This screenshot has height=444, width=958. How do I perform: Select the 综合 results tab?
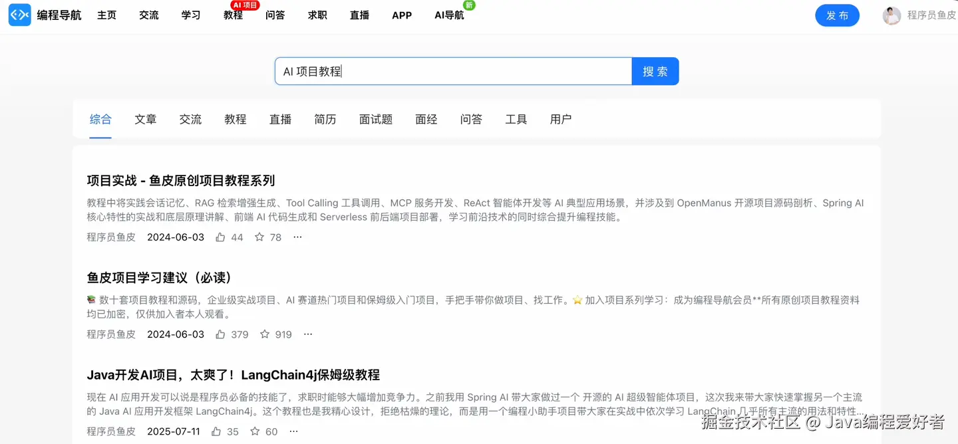tap(101, 120)
